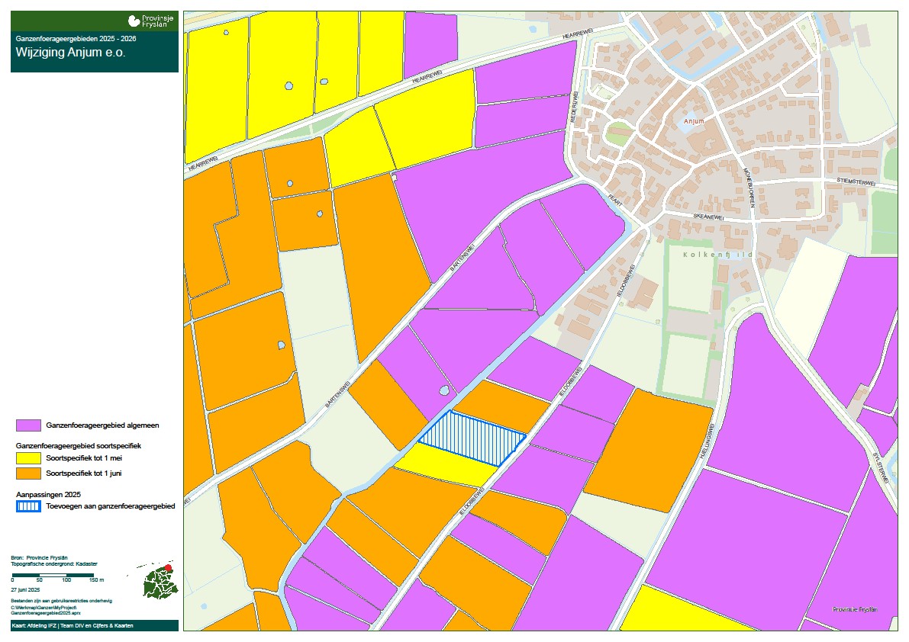Click the red dot on Friesland overview map
The image size is (909, 642).
point(169,567)
